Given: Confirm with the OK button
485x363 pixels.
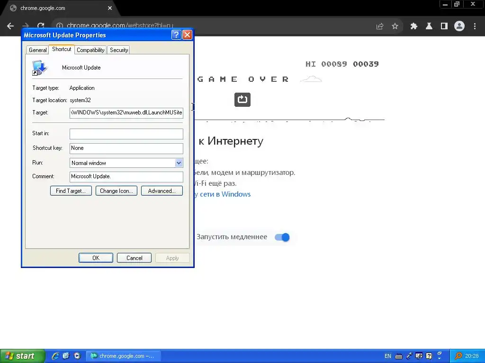Looking at the screenshot, I should (x=96, y=258).
